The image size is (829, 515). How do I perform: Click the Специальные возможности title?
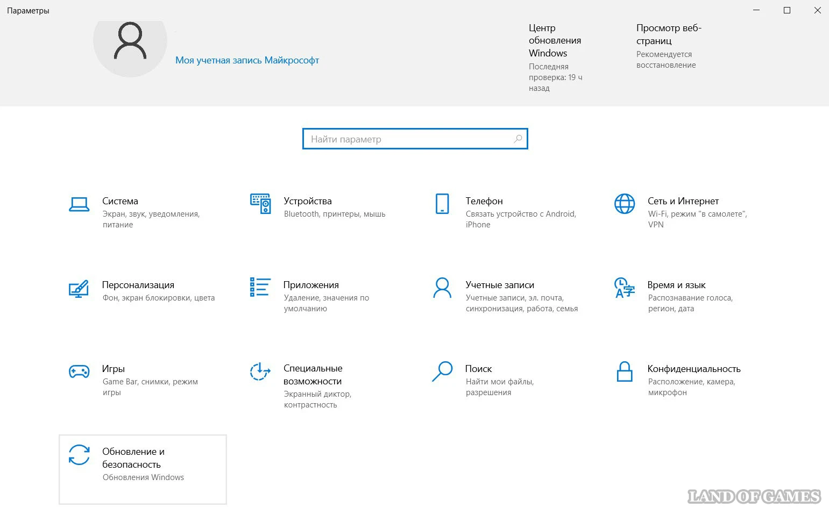point(313,375)
